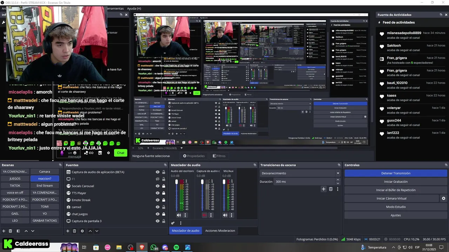
Task: Open the Desvanecimiento transition dropdown
Action: click(300, 173)
